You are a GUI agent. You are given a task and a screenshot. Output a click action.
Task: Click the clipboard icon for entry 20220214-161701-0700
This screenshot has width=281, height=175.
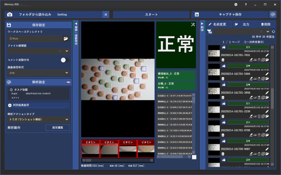pyautogui.click(x=259, y=135)
